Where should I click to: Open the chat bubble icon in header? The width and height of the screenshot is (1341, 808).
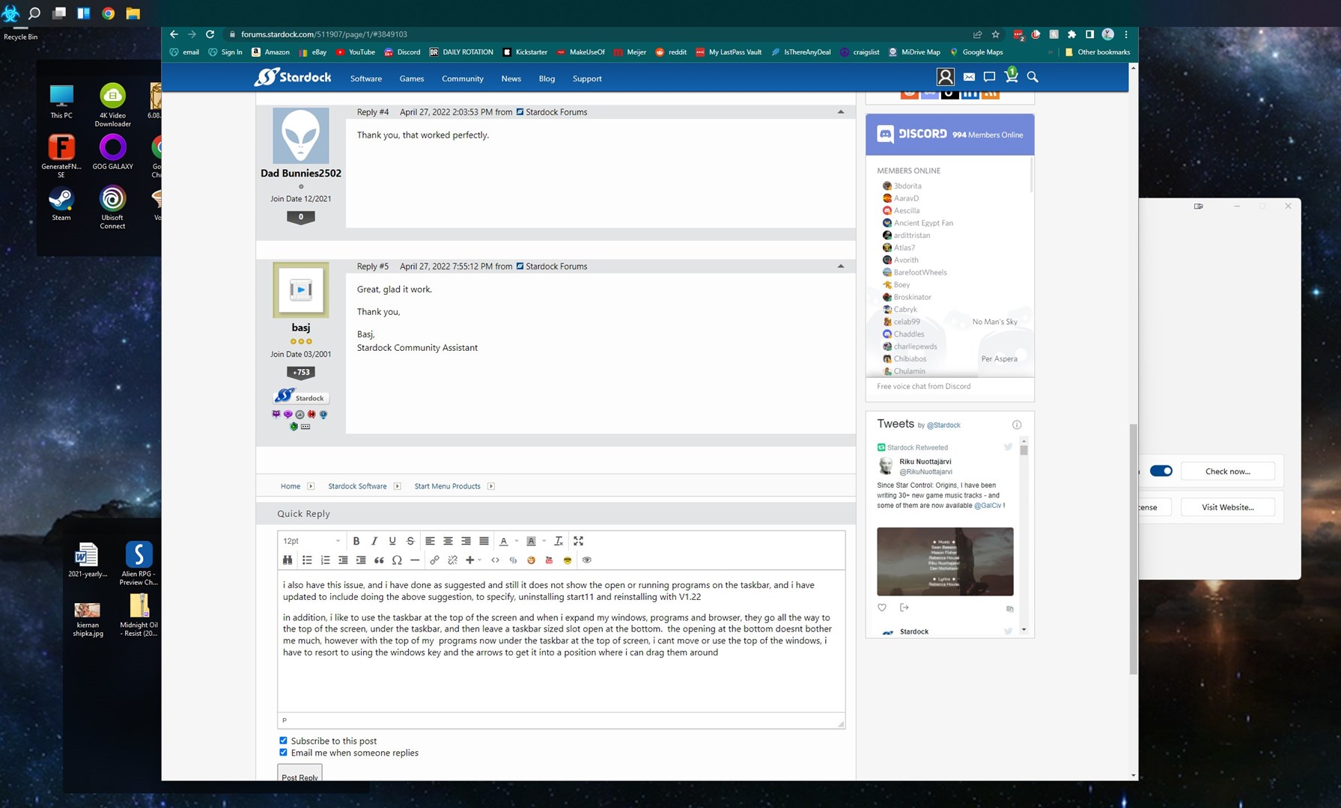point(989,77)
